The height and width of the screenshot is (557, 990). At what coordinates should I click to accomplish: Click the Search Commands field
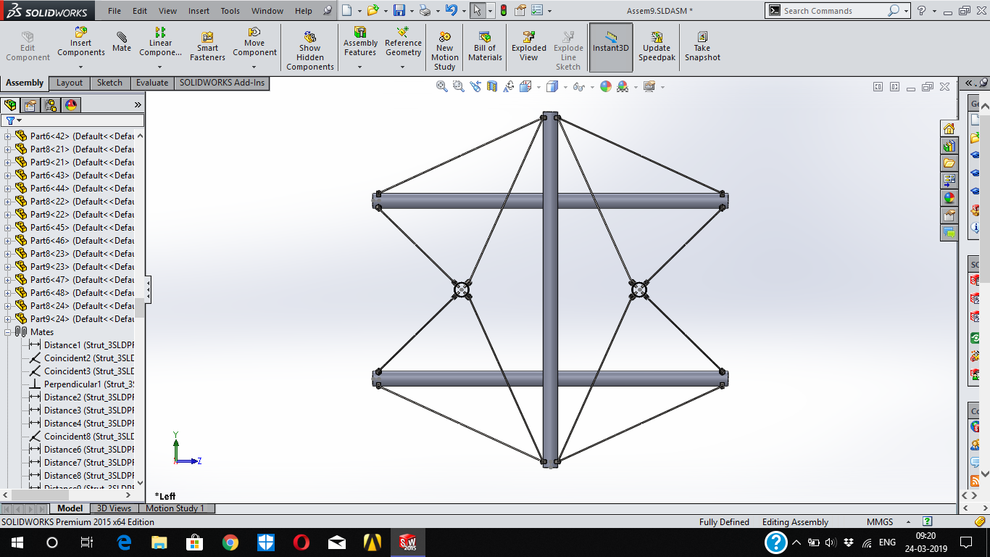tap(833, 11)
